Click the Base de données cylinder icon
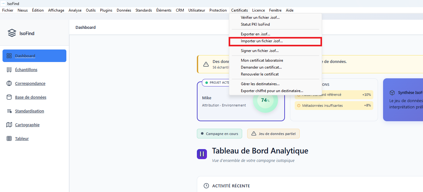Image resolution: width=423 pixels, height=192 pixels. [8, 97]
